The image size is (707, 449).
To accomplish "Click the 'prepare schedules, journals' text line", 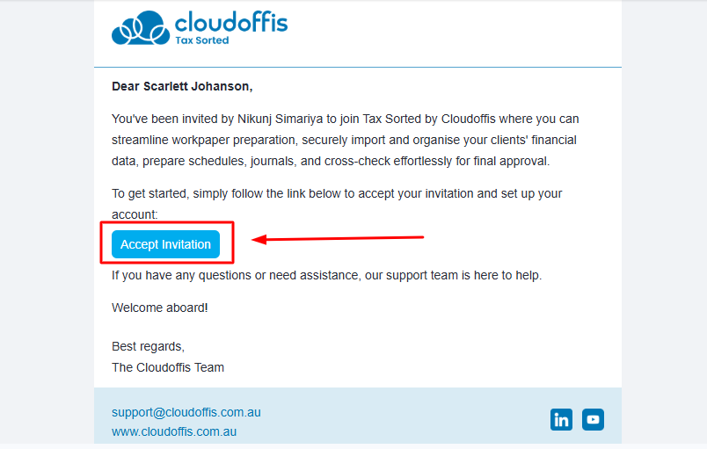I will pyautogui.click(x=330, y=161).
